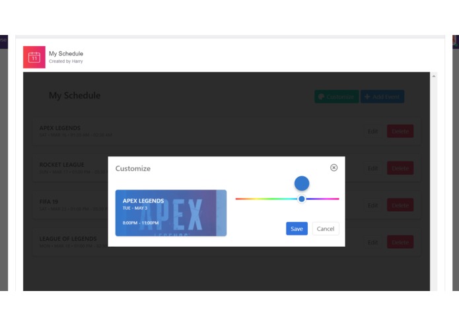The height and width of the screenshot is (326, 459).
Task: Delete the Rocket League event
Action: click(400, 168)
